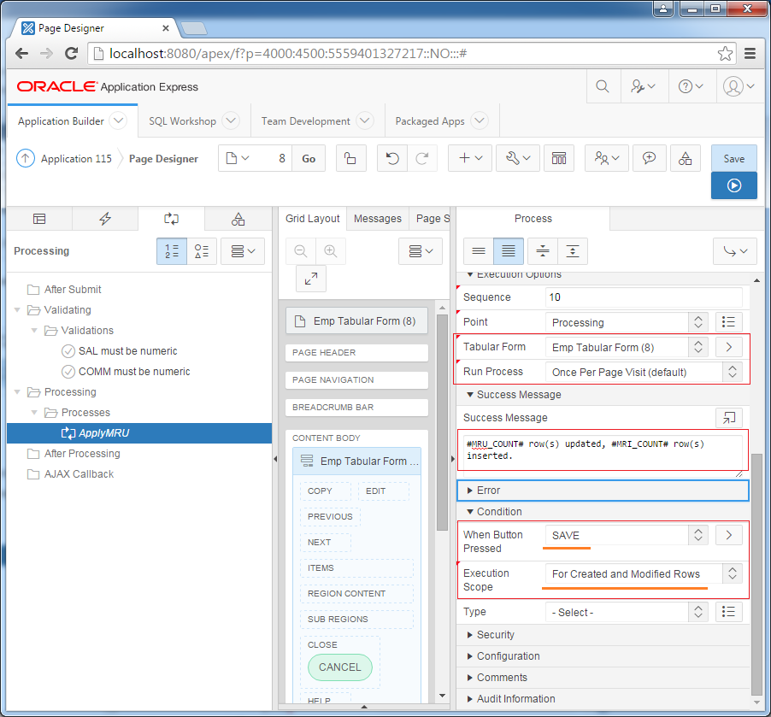Viewport: 771px width, 717px height.
Task: Open the Help question-mark menu
Action: pos(691,86)
